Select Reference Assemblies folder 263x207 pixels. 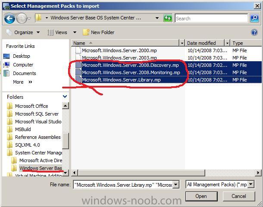38,137
